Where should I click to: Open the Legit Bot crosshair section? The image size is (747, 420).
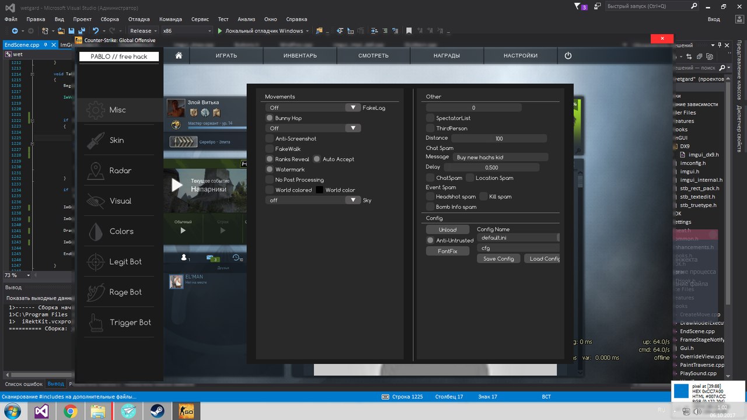pyautogui.click(x=125, y=262)
